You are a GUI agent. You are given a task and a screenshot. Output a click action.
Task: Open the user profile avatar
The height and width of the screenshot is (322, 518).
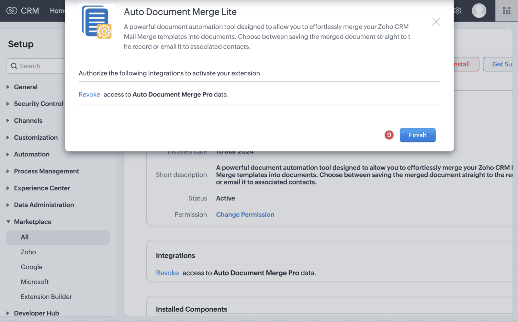[479, 11]
